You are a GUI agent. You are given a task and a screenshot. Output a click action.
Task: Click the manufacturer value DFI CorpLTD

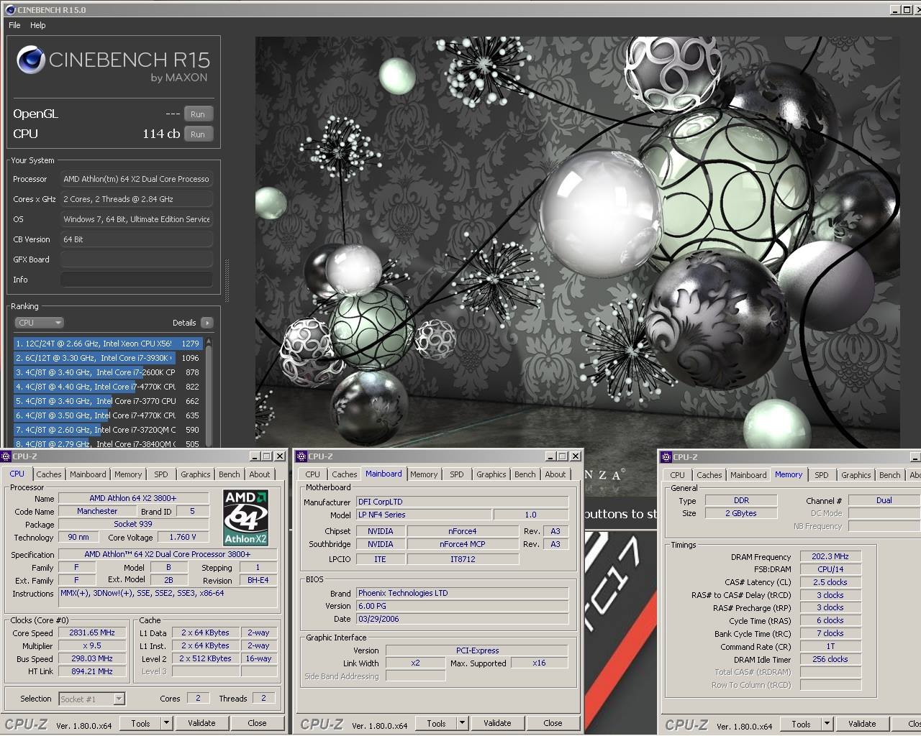click(462, 502)
